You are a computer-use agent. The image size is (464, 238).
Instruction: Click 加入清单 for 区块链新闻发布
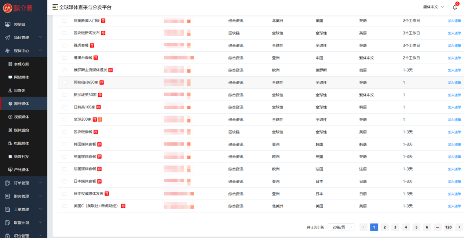(454, 33)
